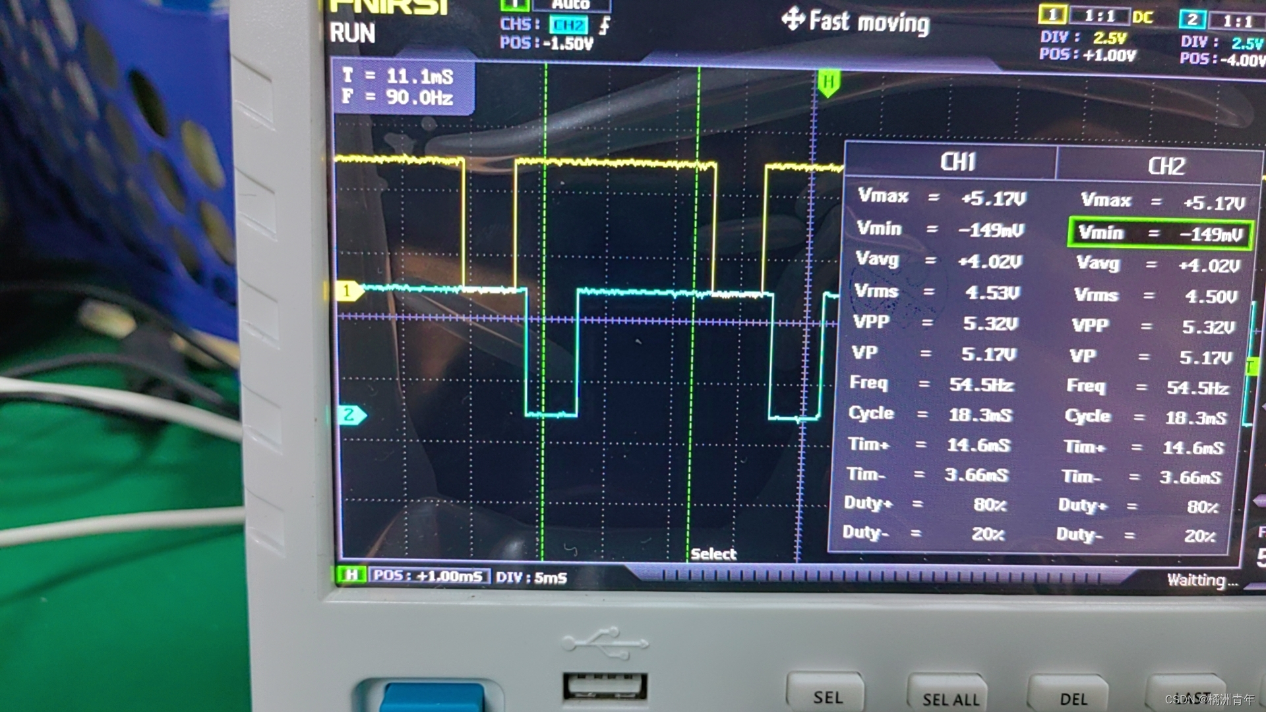The image size is (1266, 712).
Task: Click the green H trigger position marker
Action: [x=828, y=83]
